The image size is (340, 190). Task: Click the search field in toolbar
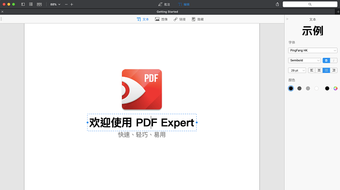310,4
